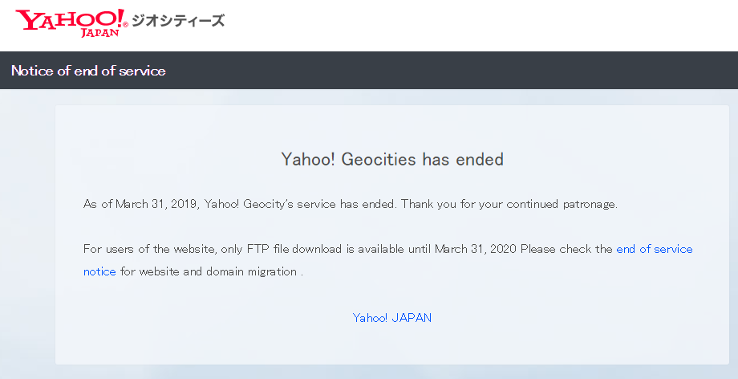Click 'Yahoo! Geocity's service has ended' phrase

point(301,204)
